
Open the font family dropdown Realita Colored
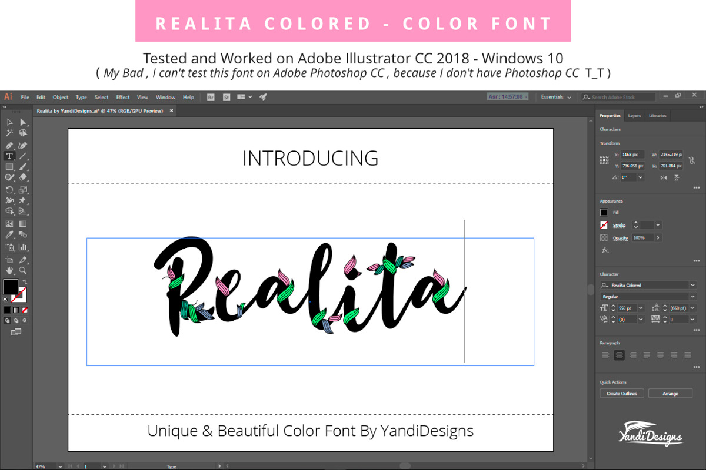click(x=692, y=285)
